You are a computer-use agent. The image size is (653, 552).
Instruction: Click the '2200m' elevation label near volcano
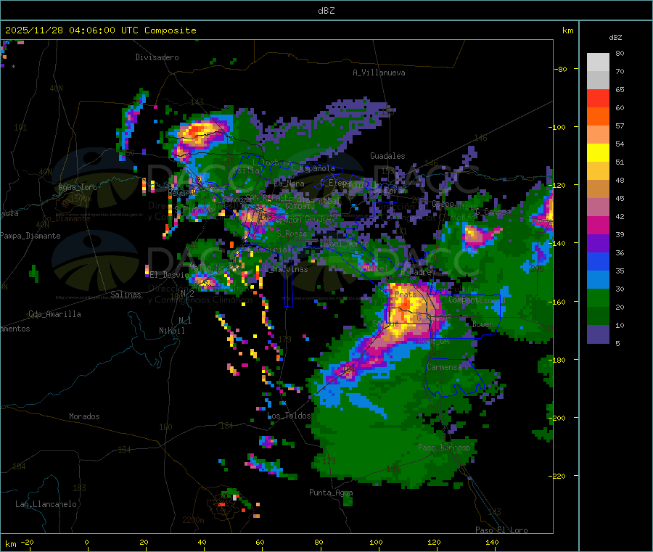[193, 520]
